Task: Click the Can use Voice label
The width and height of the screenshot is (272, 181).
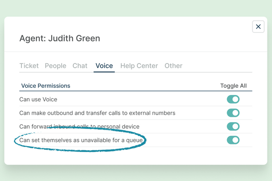Action: click(38, 100)
